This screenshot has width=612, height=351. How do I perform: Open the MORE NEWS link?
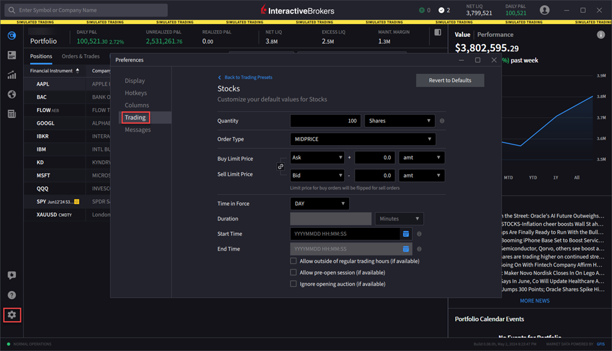pos(535,301)
